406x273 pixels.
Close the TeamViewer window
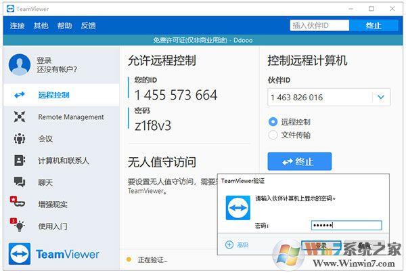click(x=392, y=9)
